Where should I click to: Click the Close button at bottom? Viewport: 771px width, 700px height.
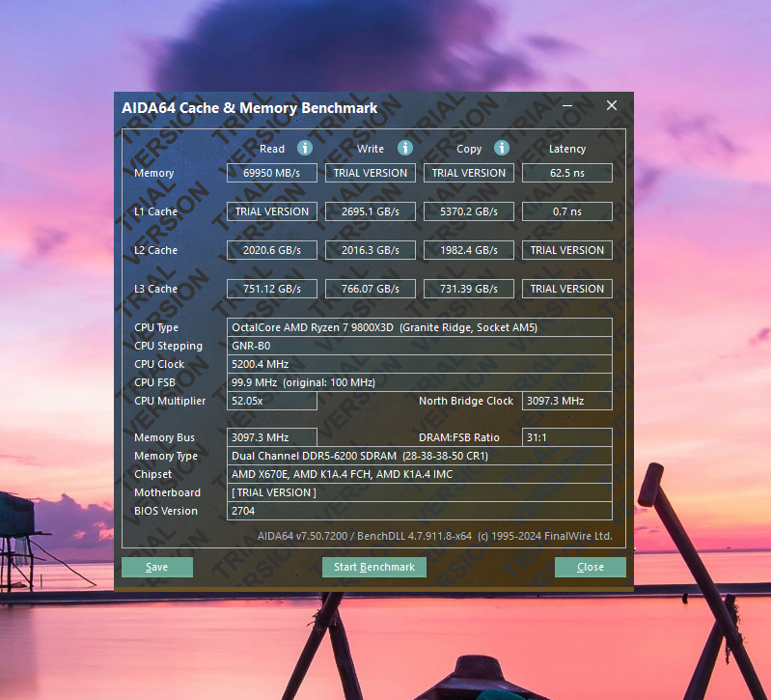[590, 567]
